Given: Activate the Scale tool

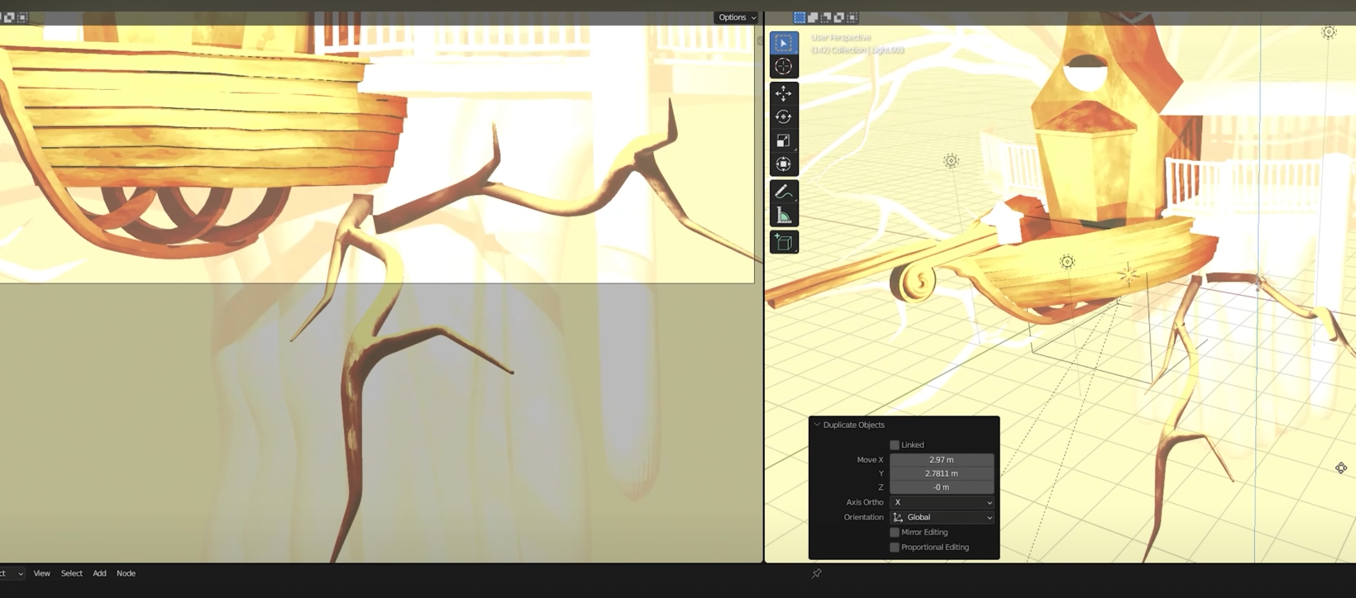Looking at the screenshot, I should click(x=783, y=140).
